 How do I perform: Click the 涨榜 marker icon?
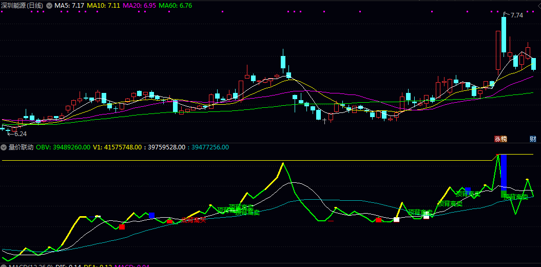coord(500,139)
